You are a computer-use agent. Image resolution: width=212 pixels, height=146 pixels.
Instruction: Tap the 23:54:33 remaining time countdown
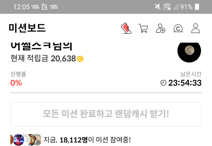(185, 83)
